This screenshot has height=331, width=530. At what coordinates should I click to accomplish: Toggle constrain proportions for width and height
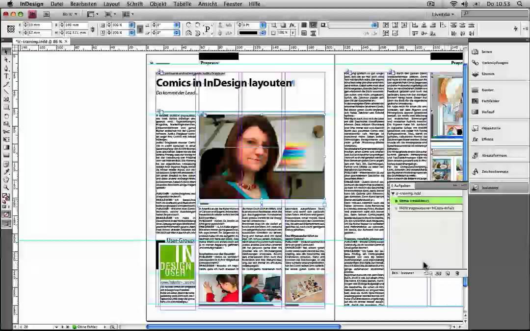point(93,29)
